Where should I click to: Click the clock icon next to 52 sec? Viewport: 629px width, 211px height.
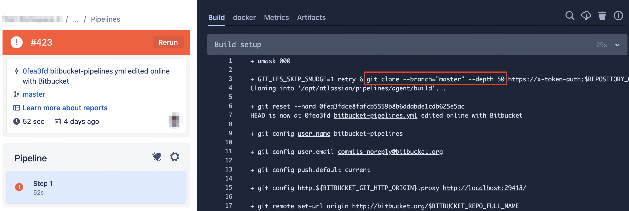[x=17, y=121]
